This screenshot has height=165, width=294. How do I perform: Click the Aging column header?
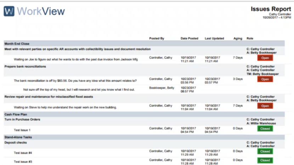238,38
